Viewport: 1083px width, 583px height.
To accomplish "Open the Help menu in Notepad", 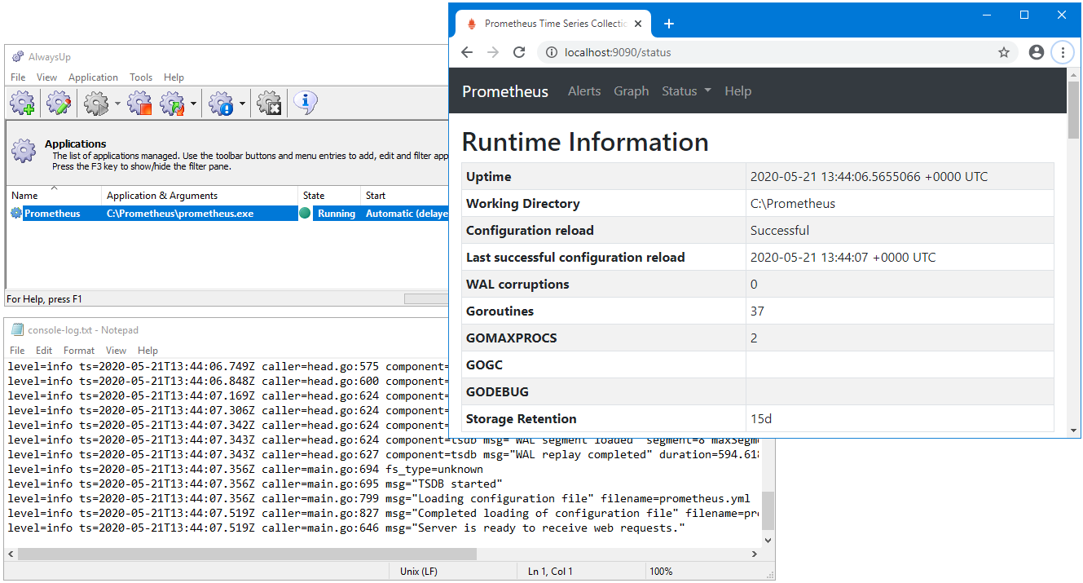I will click(147, 351).
